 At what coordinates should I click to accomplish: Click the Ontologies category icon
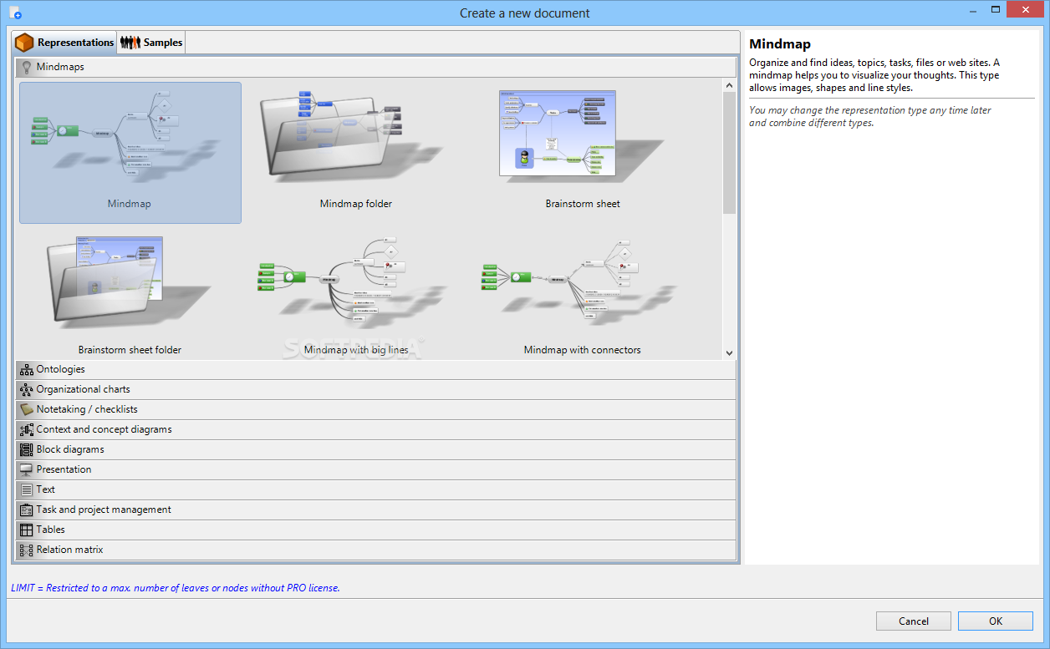point(27,369)
